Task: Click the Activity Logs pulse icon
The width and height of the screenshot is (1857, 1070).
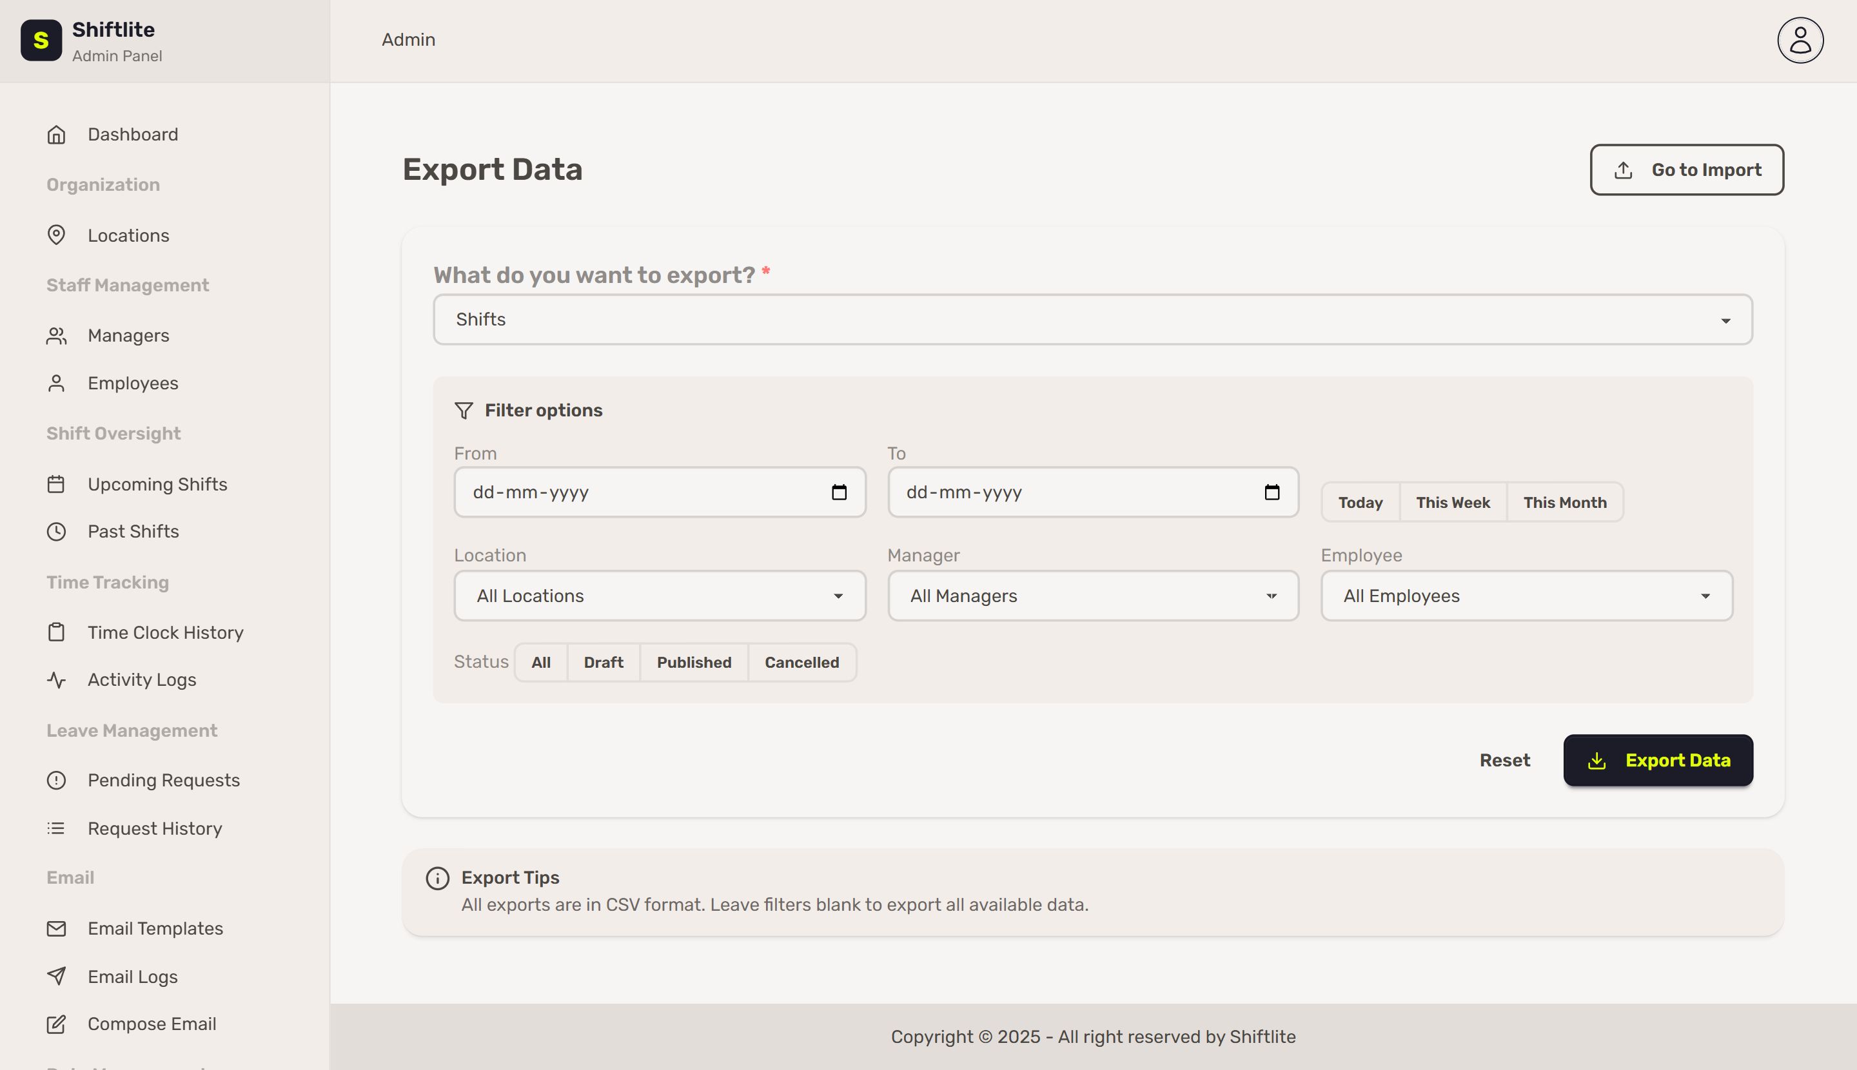Action: click(57, 680)
